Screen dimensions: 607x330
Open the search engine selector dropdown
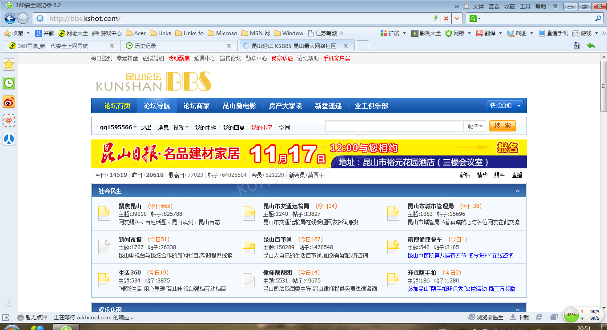(475, 19)
